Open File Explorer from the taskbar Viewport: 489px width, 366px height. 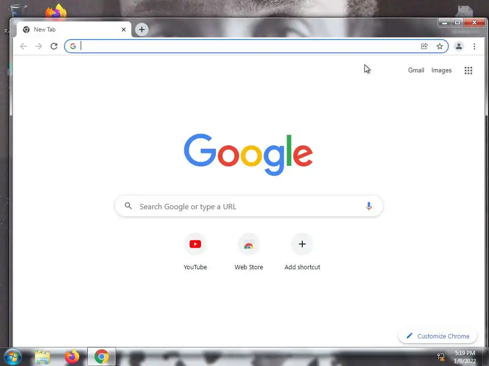[x=43, y=356]
